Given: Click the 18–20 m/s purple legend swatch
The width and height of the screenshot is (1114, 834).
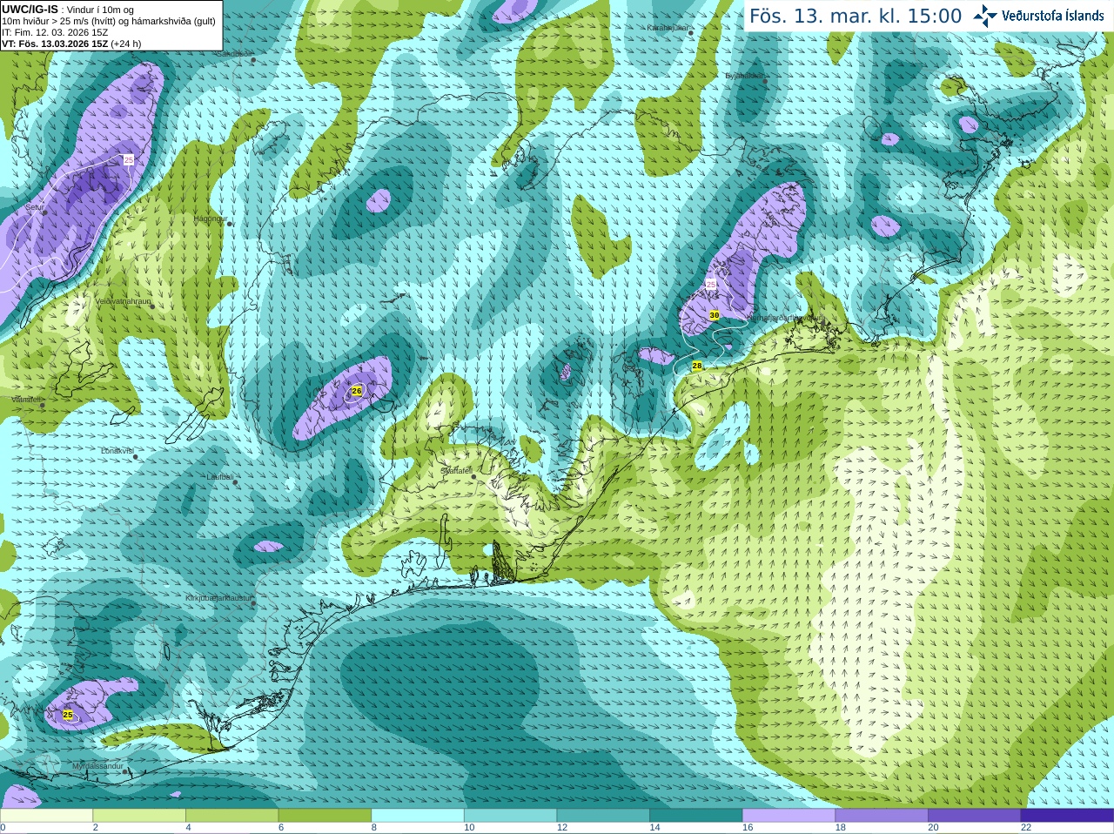Looking at the screenshot, I should point(882,816).
